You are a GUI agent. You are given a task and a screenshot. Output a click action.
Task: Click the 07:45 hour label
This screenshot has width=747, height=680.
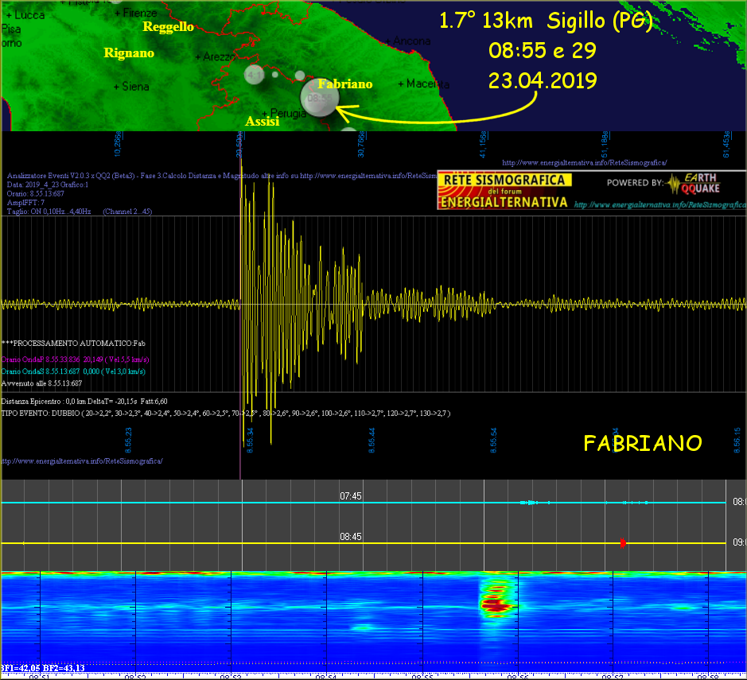tap(351, 496)
